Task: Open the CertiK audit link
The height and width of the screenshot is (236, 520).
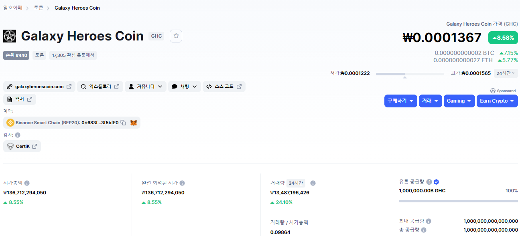Action: tap(22, 146)
